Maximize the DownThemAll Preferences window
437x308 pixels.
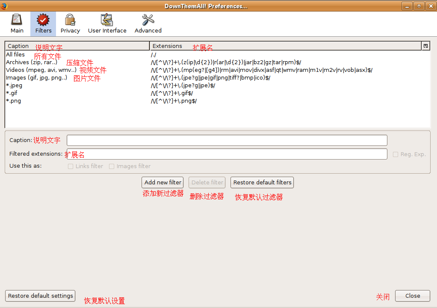point(419,6)
